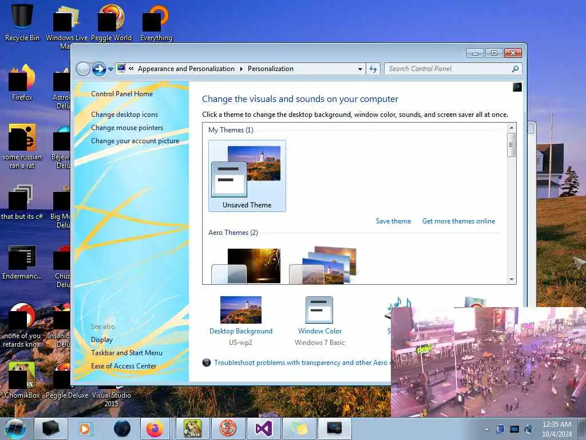Click the Action Center flag tray icon

pos(500,429)
